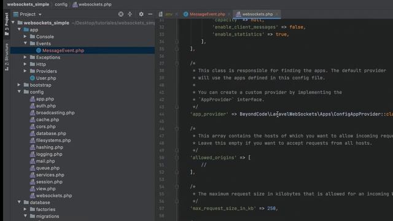Open websockets.php in project tree
Viewport: 393px width, 221px height.
tap(54, 195)
